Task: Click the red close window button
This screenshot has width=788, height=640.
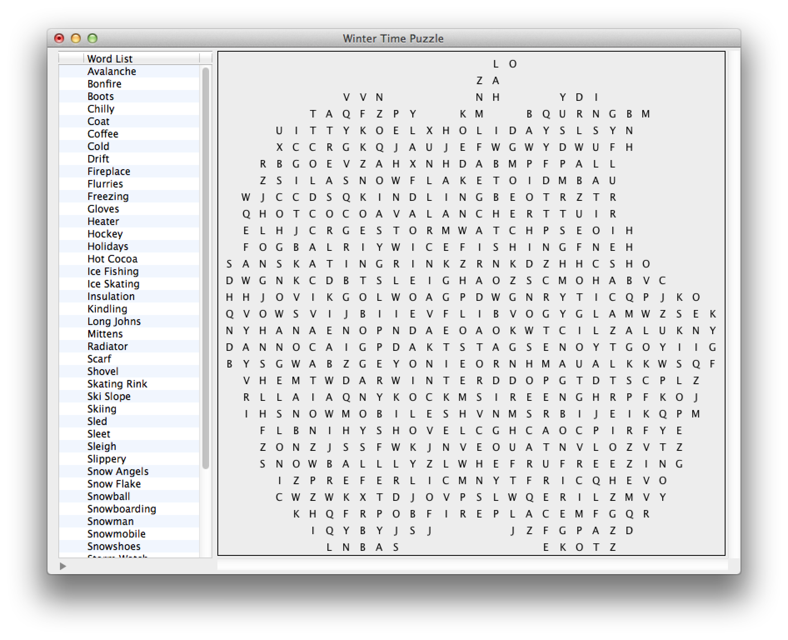Action: coord(59,38)
